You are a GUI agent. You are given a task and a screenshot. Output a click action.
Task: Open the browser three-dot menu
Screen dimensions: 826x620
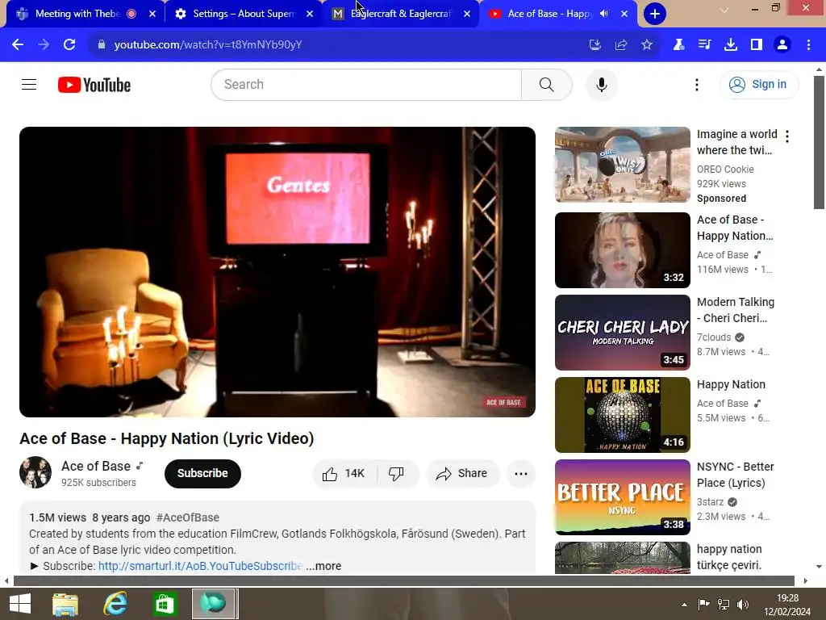(808, 45)
